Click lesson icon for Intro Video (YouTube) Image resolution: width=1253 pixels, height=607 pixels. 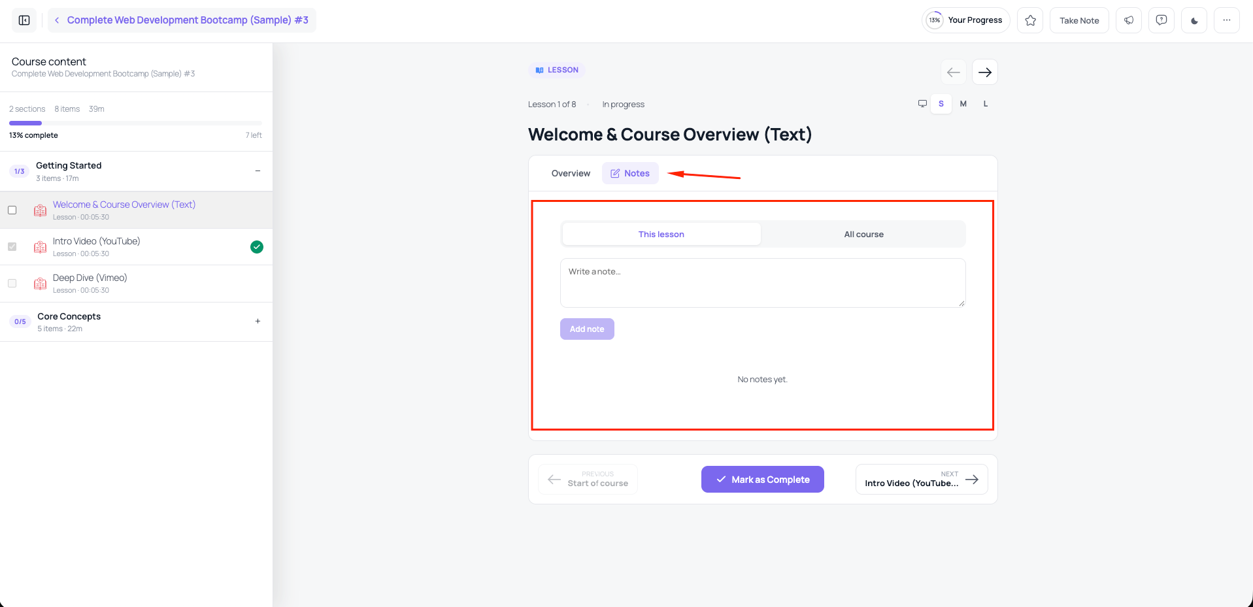pos(40,247)
